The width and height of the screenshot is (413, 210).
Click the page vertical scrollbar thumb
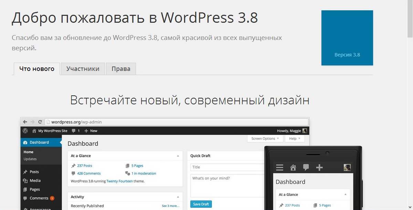click(x=410, y=18)
